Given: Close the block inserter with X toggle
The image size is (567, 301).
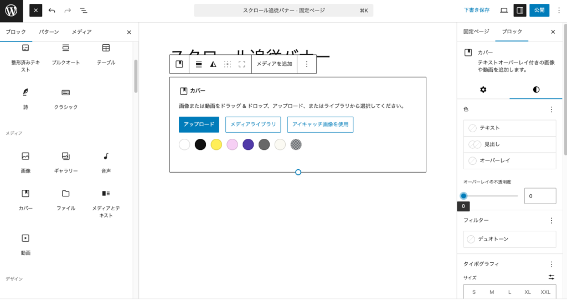Looking at the screenshot, I should 36,11.
